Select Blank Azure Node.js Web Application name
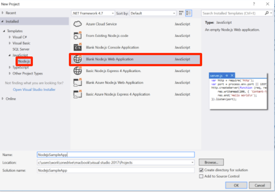 click(114, 82)
